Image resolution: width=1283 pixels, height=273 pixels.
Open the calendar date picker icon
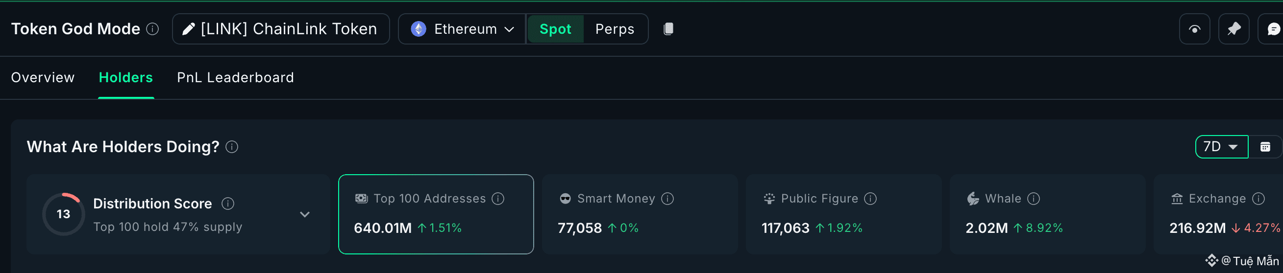click(1265, 147)
